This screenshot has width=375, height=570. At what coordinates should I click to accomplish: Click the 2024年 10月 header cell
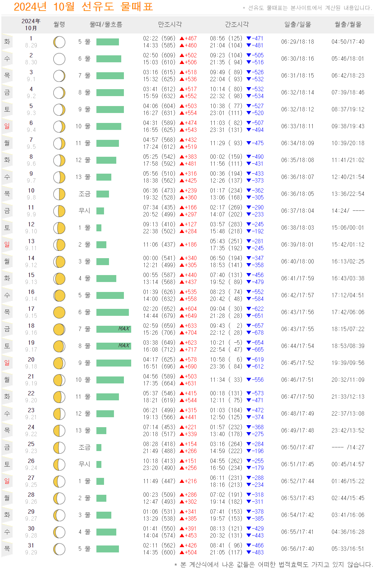31,25
